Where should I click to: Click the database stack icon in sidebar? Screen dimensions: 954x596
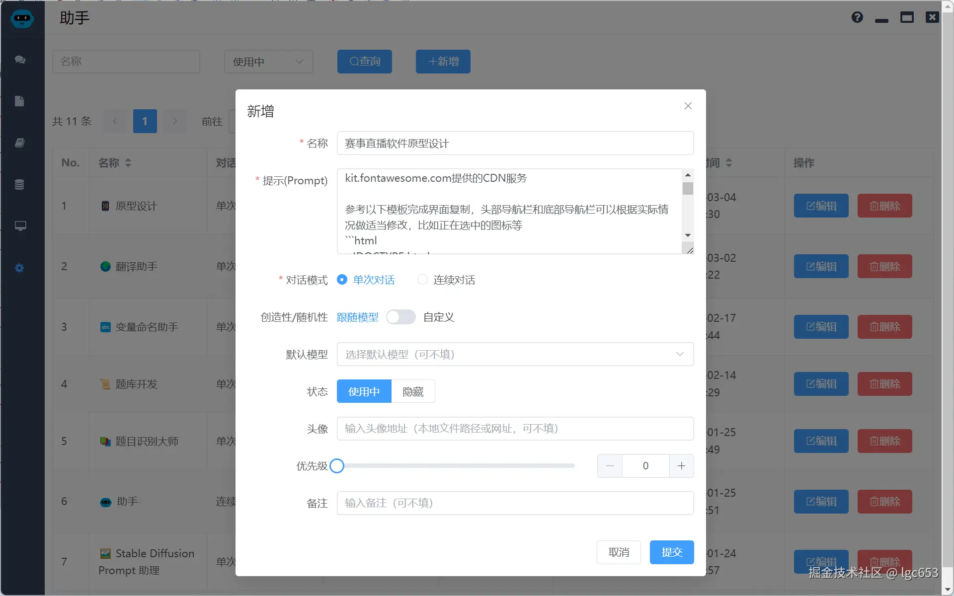point(19,185)
